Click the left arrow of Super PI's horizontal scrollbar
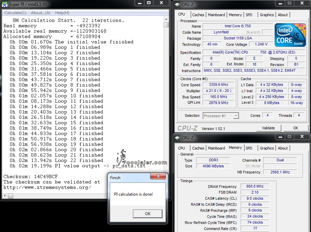Viewport: 311px width, 232px height. pos(5,196)
